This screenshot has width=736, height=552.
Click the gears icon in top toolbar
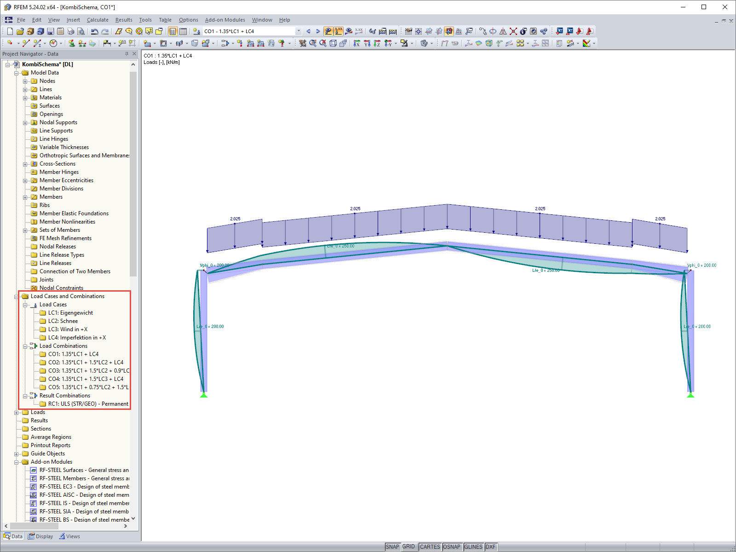[544, 31]
